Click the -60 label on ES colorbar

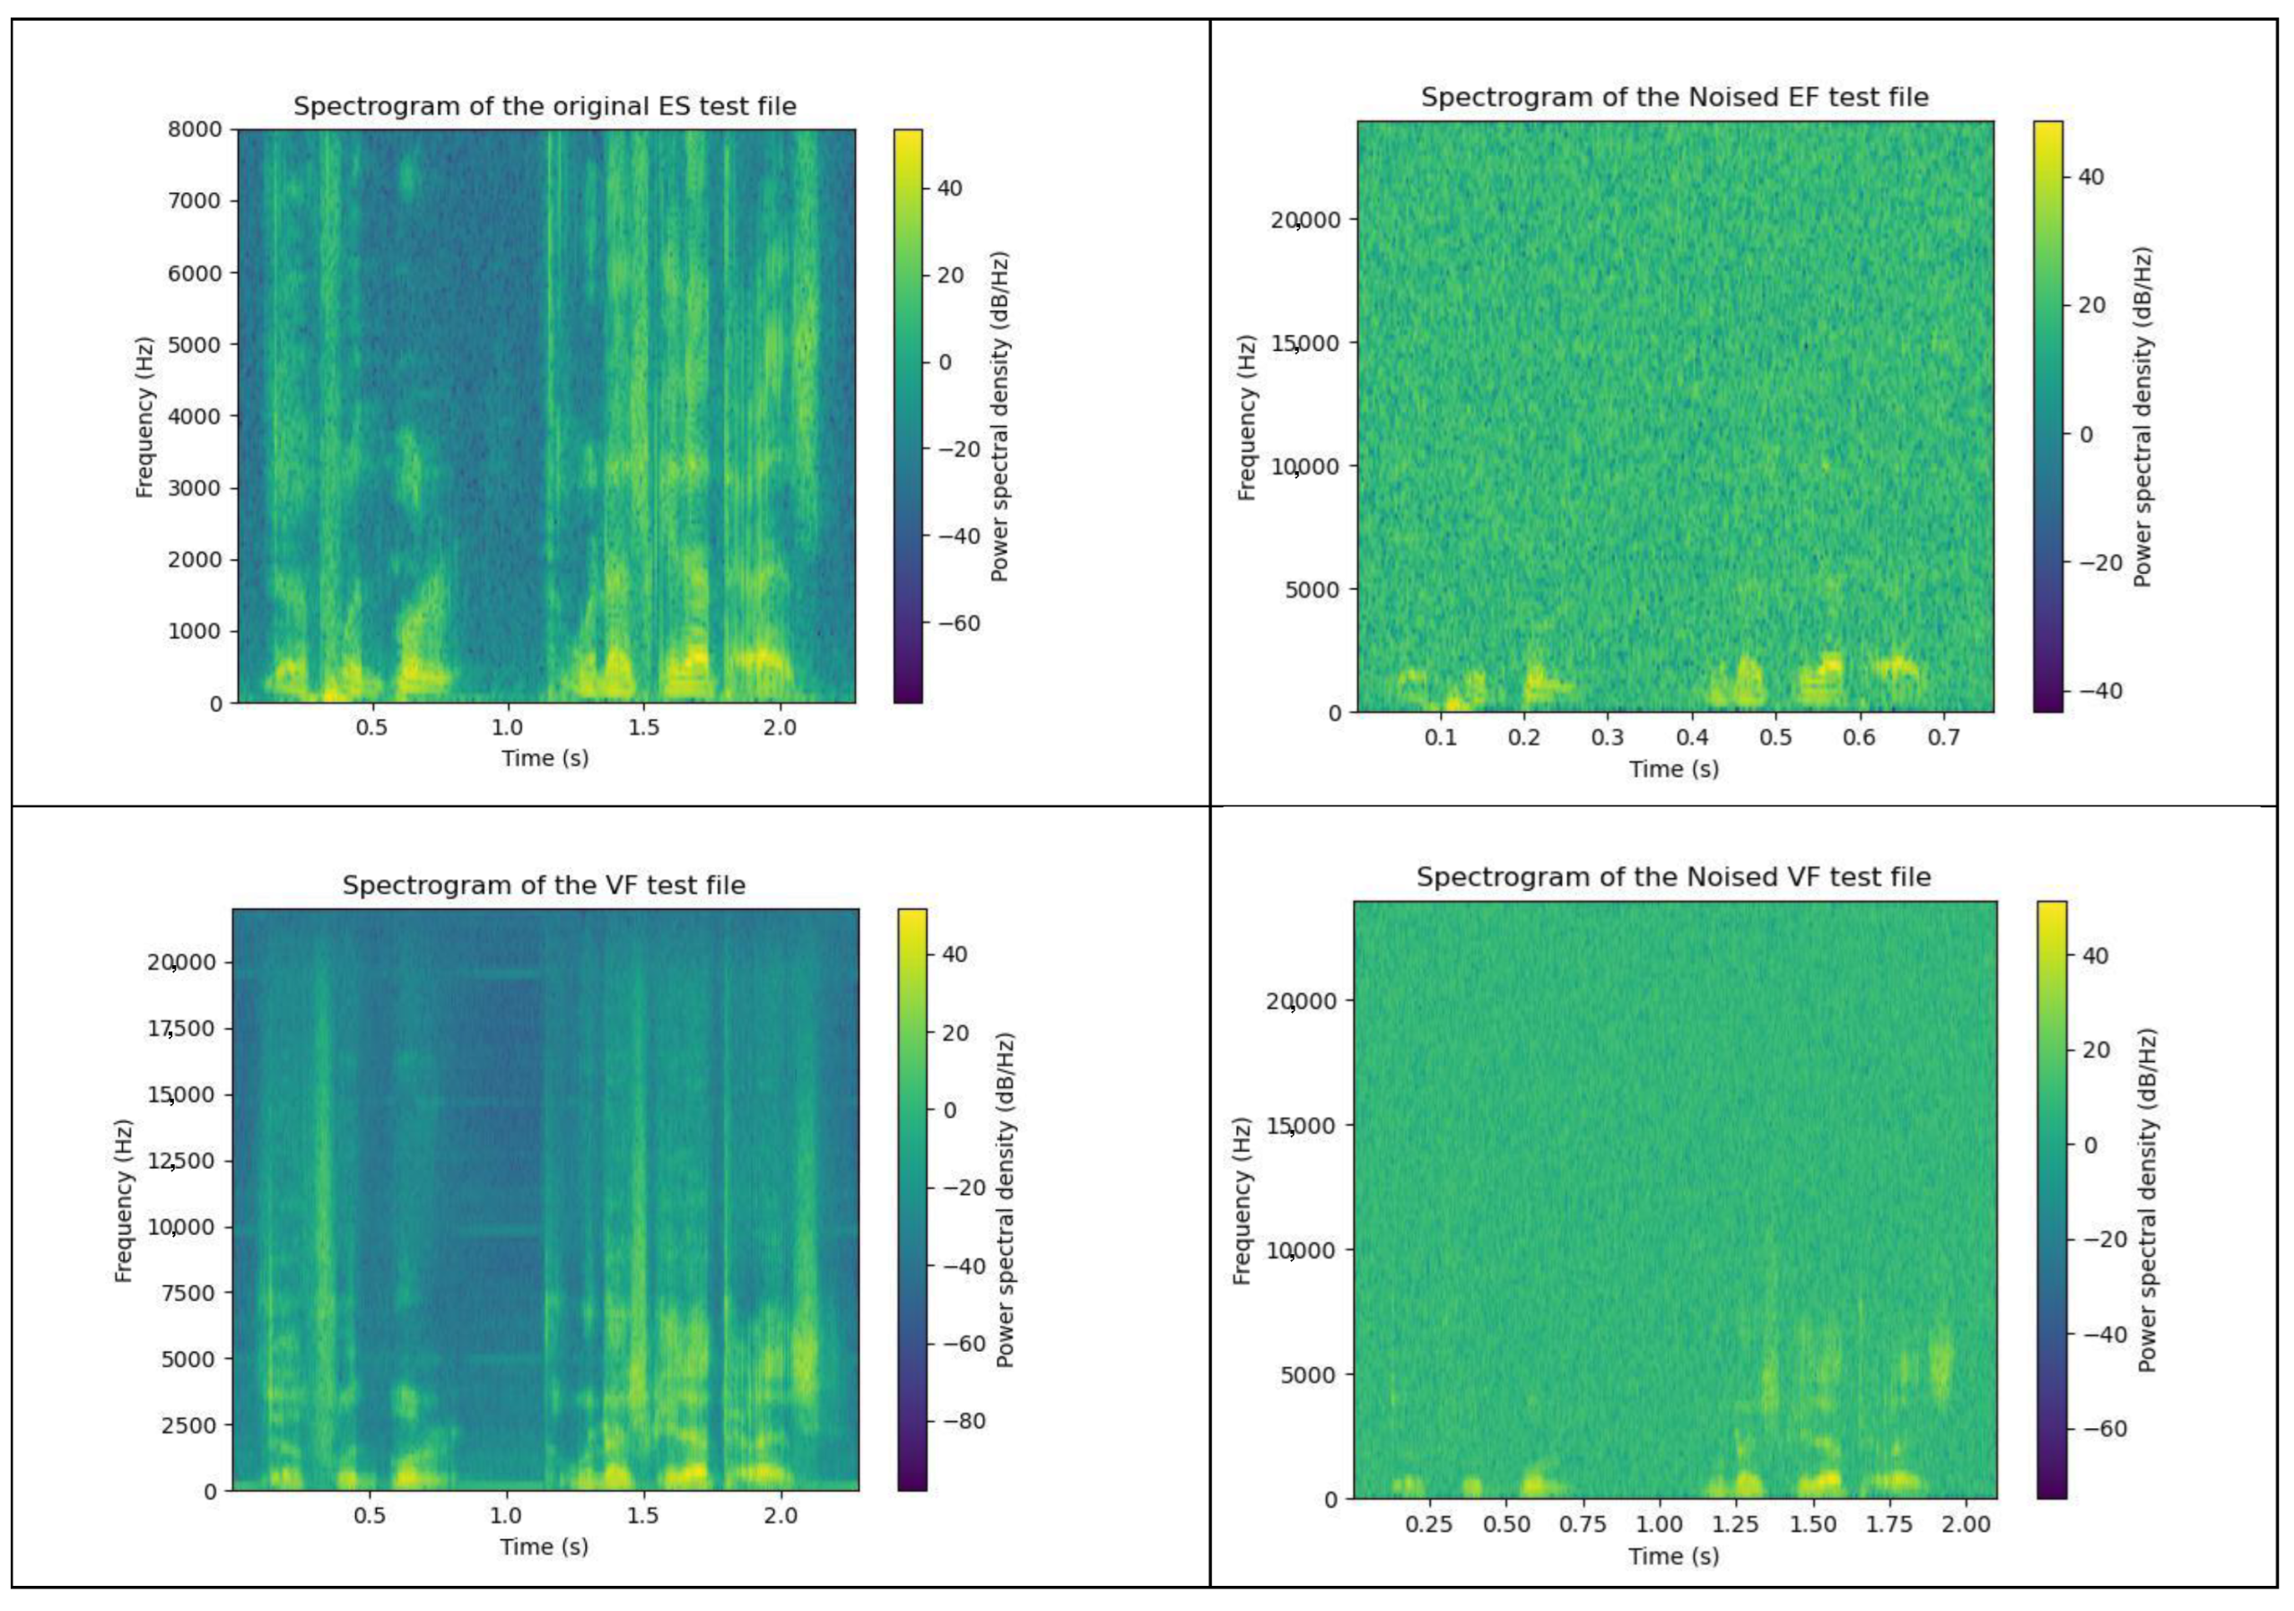(x=958, y=623)
